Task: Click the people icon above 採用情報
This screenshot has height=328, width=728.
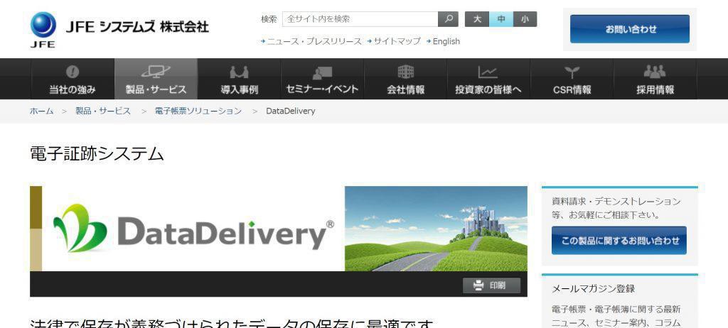Action: (655, 72)
